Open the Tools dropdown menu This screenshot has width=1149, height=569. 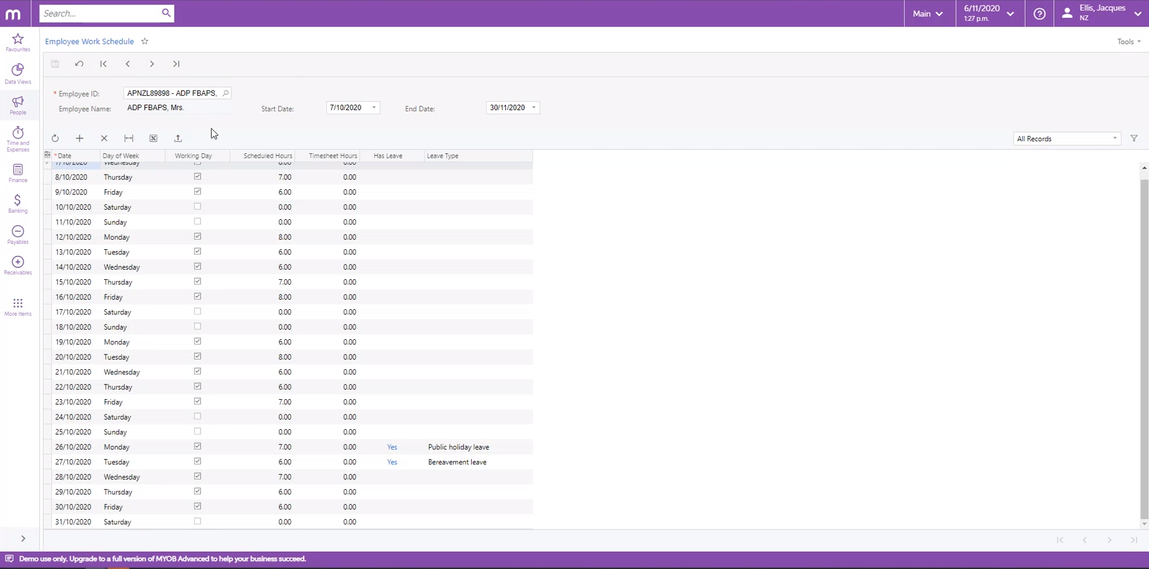1129,41
